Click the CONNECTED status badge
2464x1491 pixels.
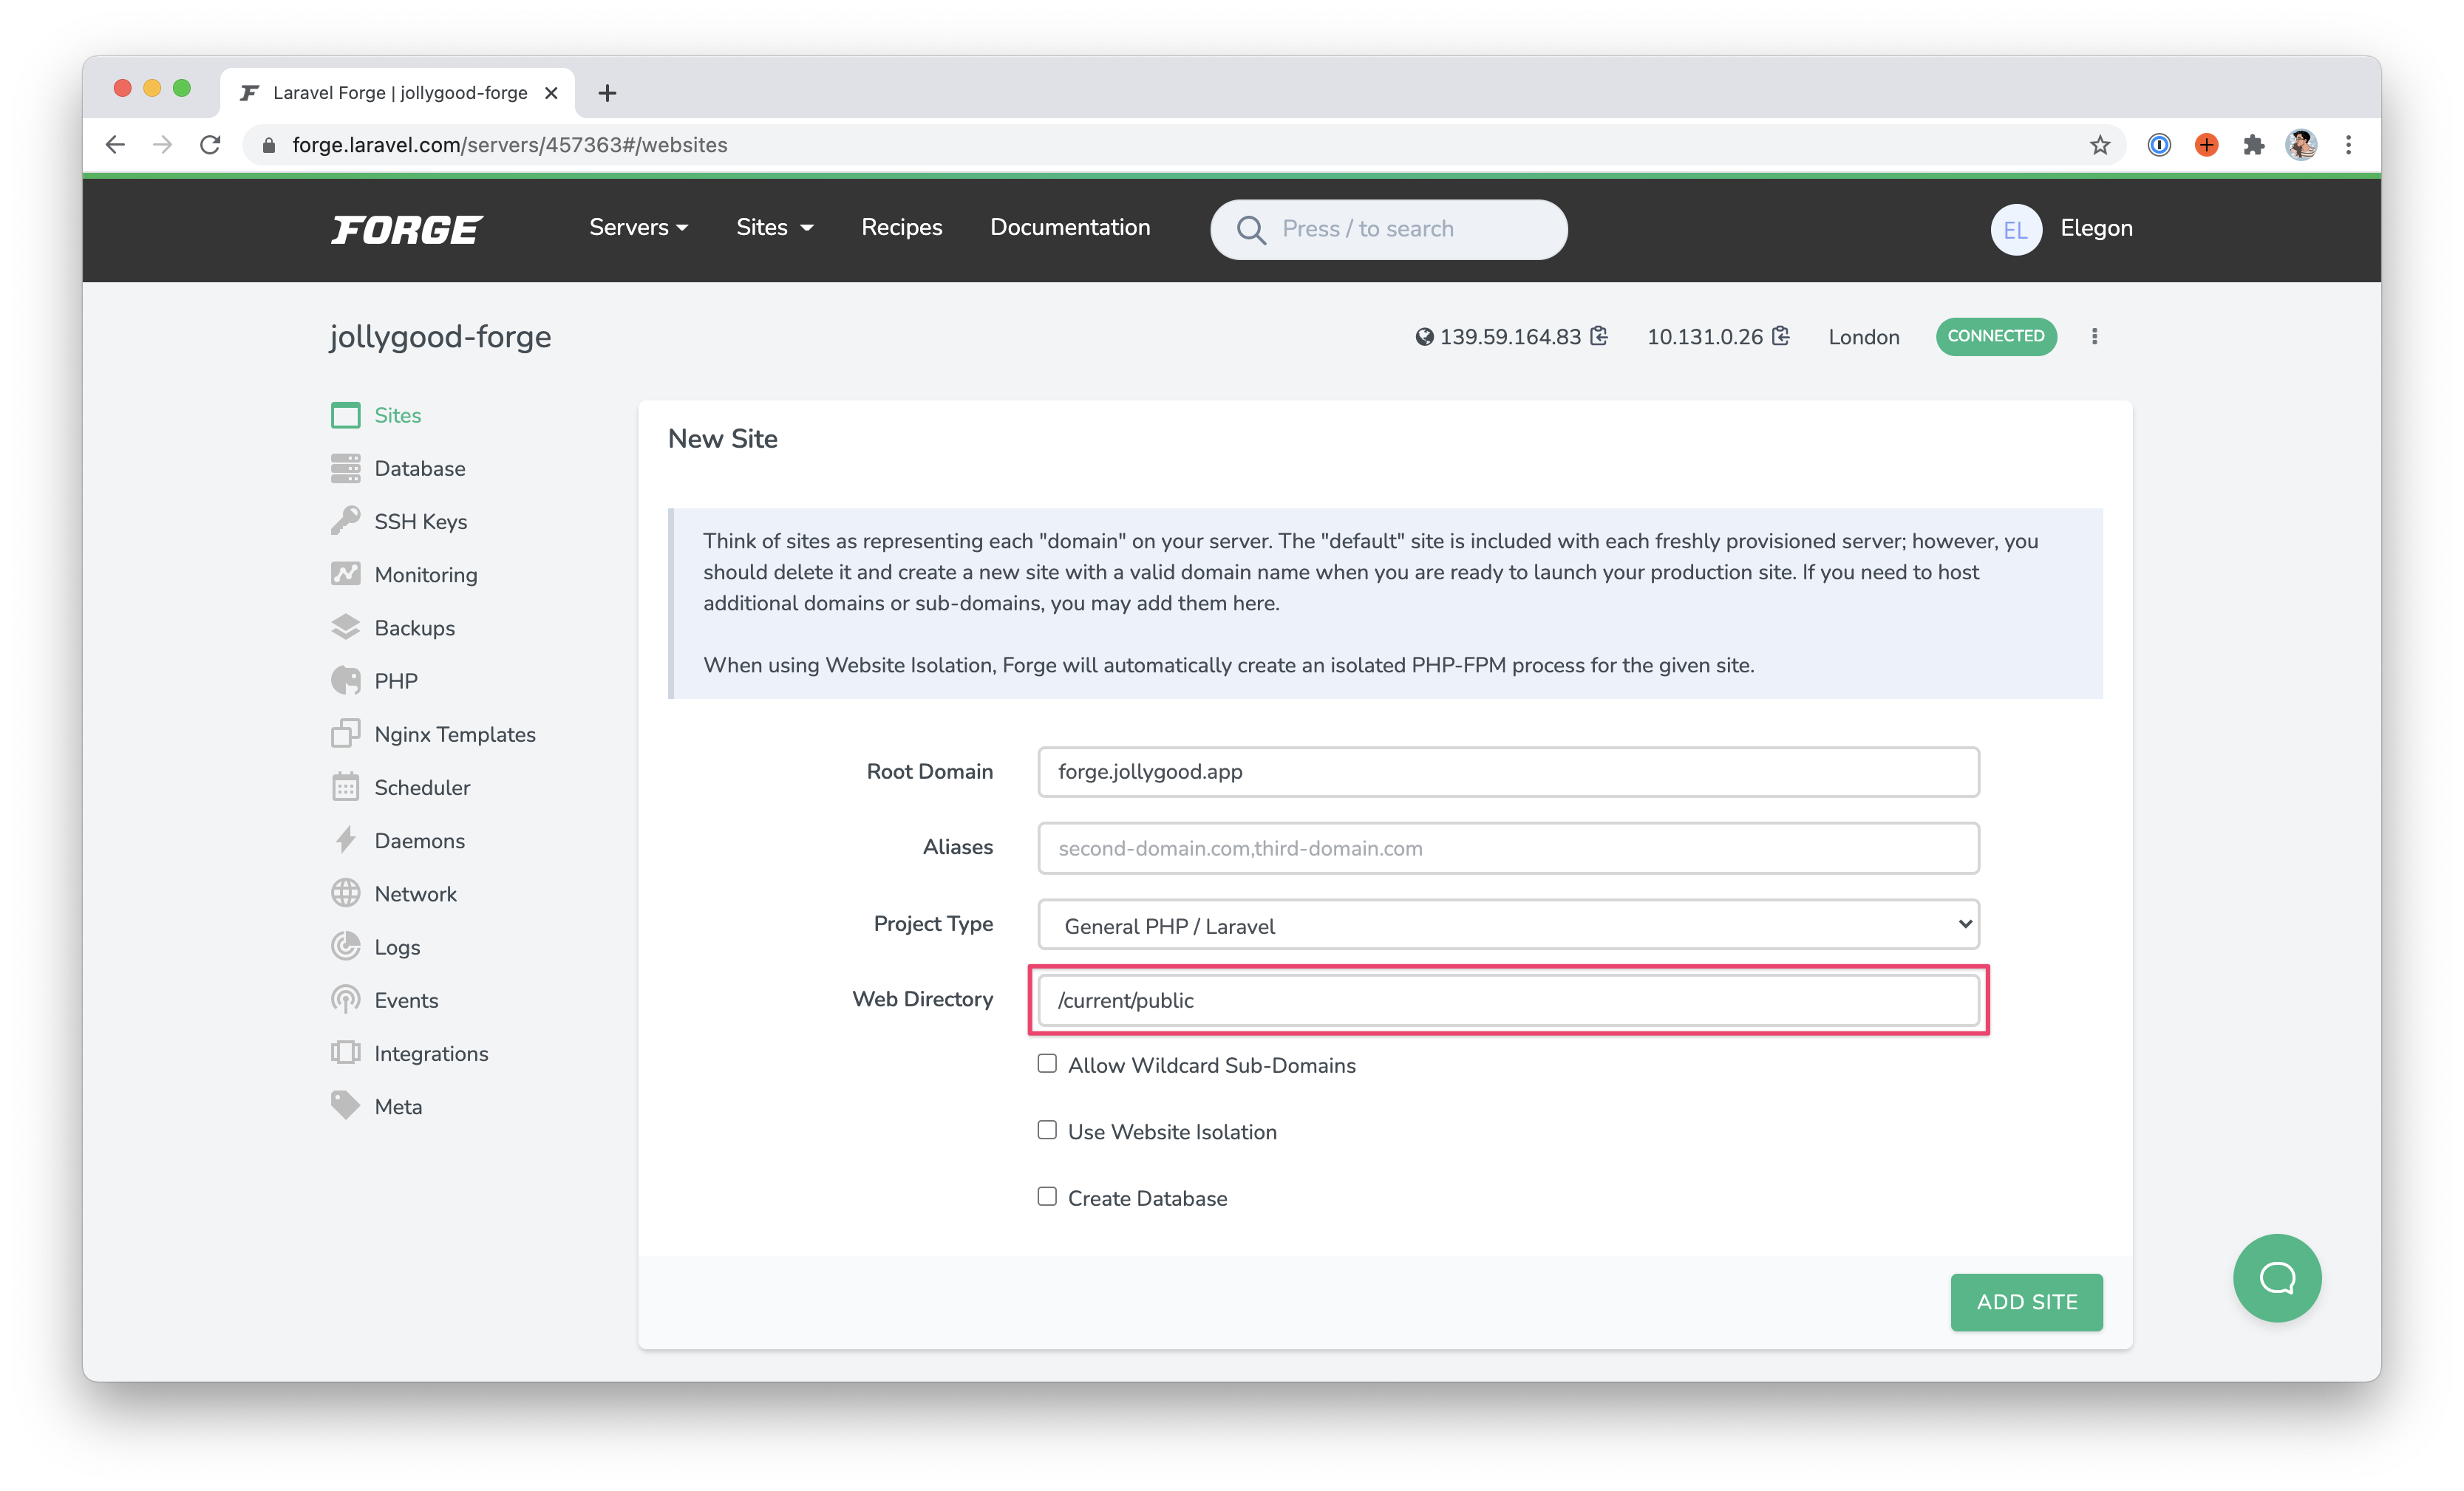point(1995,336)
